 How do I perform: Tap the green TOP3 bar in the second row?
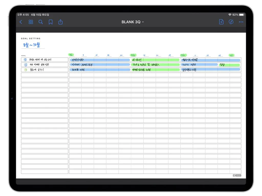(x=155, y=65)
